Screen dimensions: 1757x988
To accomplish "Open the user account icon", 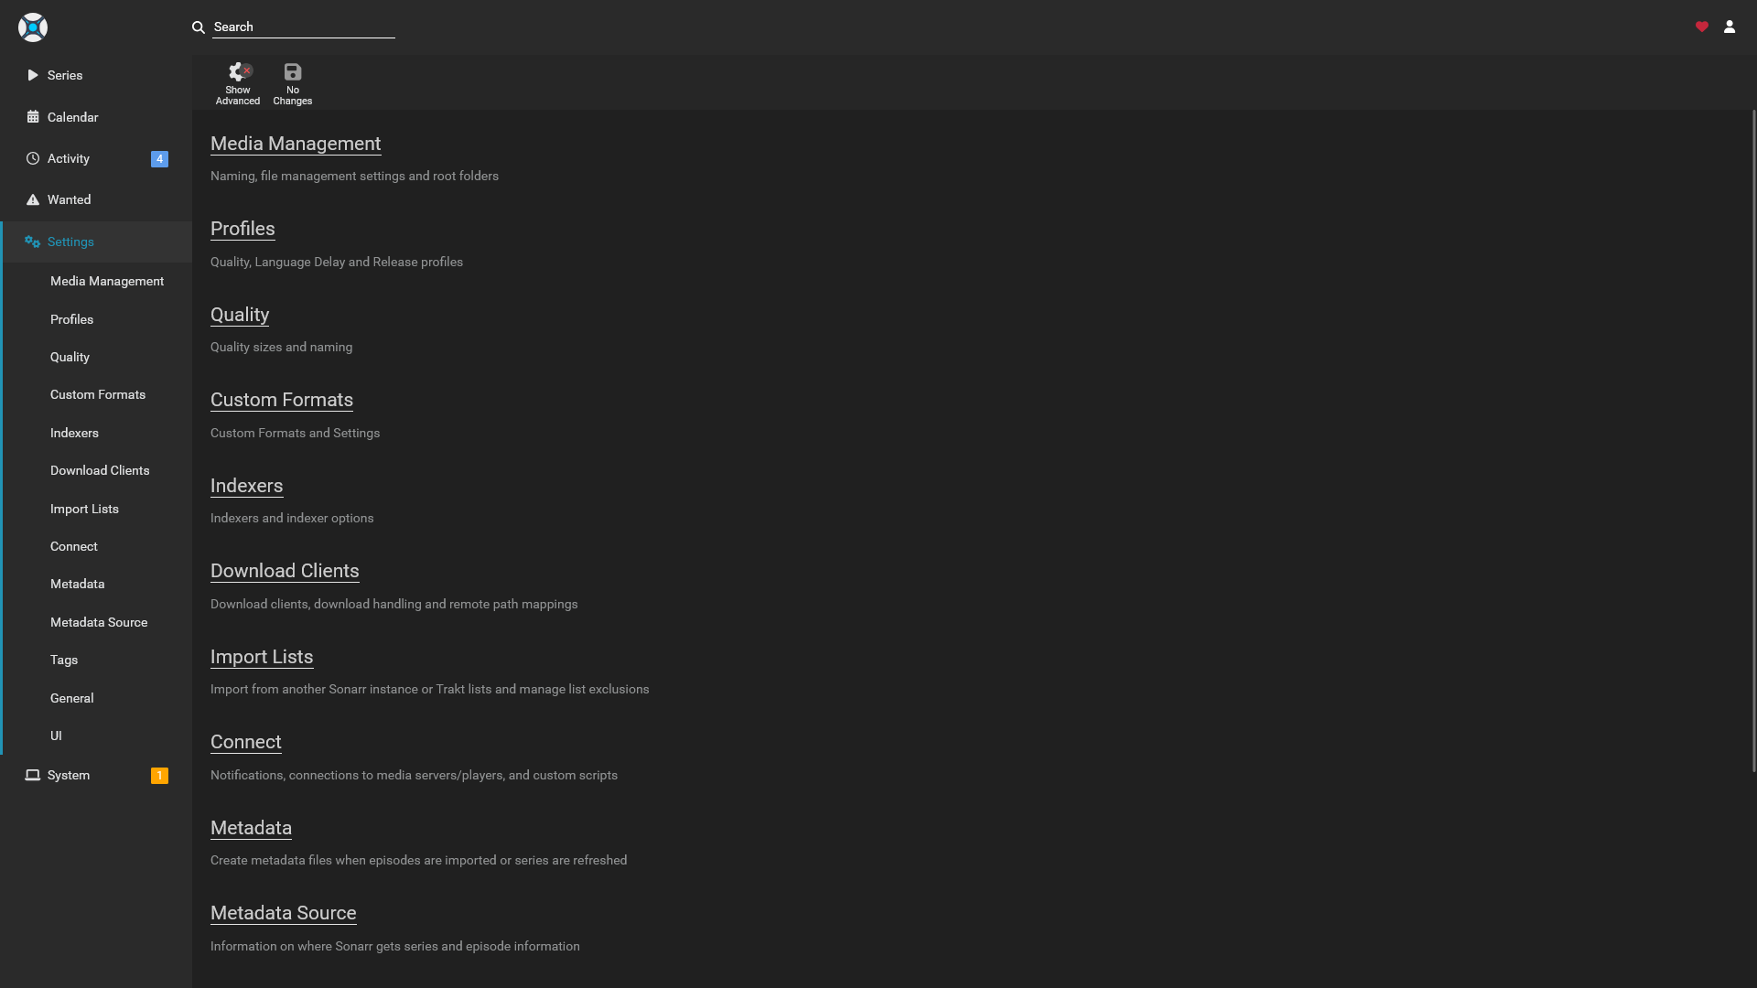I will click(x=1730, y=27).
